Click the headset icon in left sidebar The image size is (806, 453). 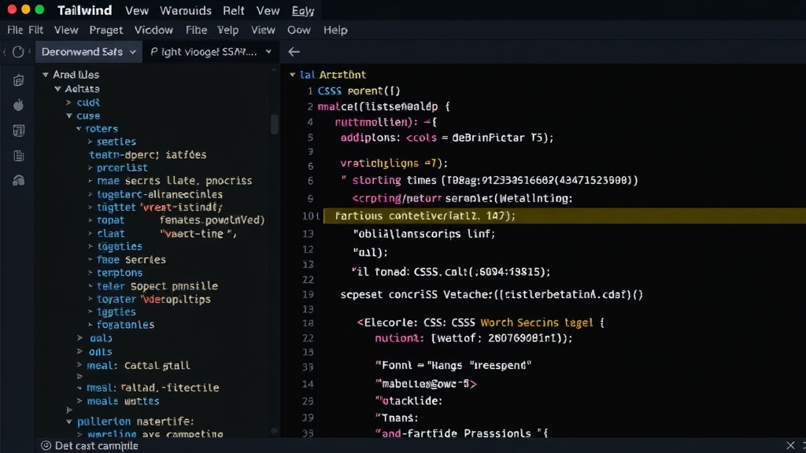[19, 180]
